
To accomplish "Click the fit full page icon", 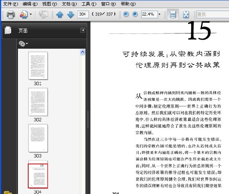I will pyautogui.click(x=186, y=14).
